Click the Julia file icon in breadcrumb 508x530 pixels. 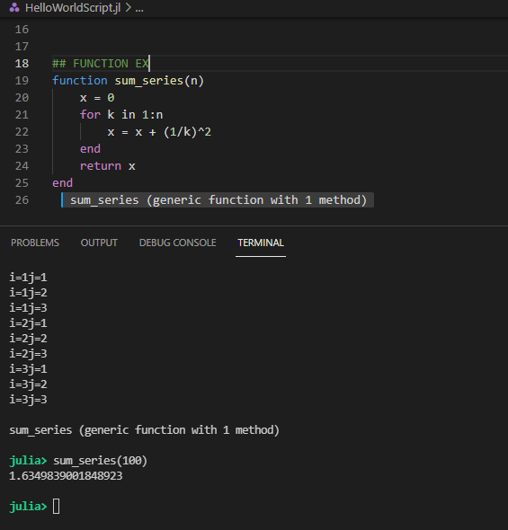(14, 7)
